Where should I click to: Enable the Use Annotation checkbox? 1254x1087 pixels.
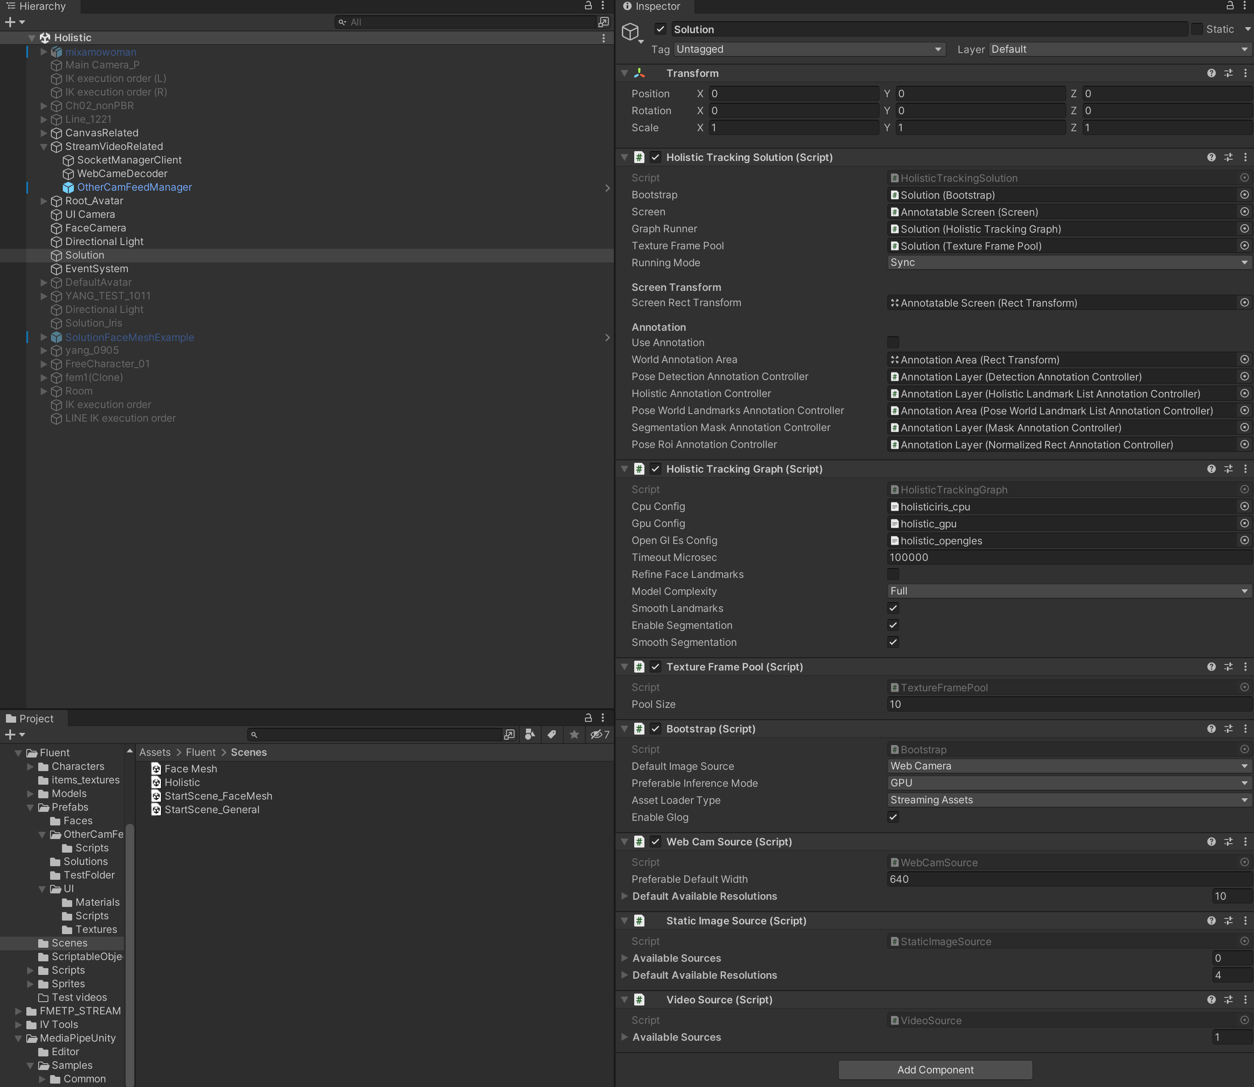[893, 342]
